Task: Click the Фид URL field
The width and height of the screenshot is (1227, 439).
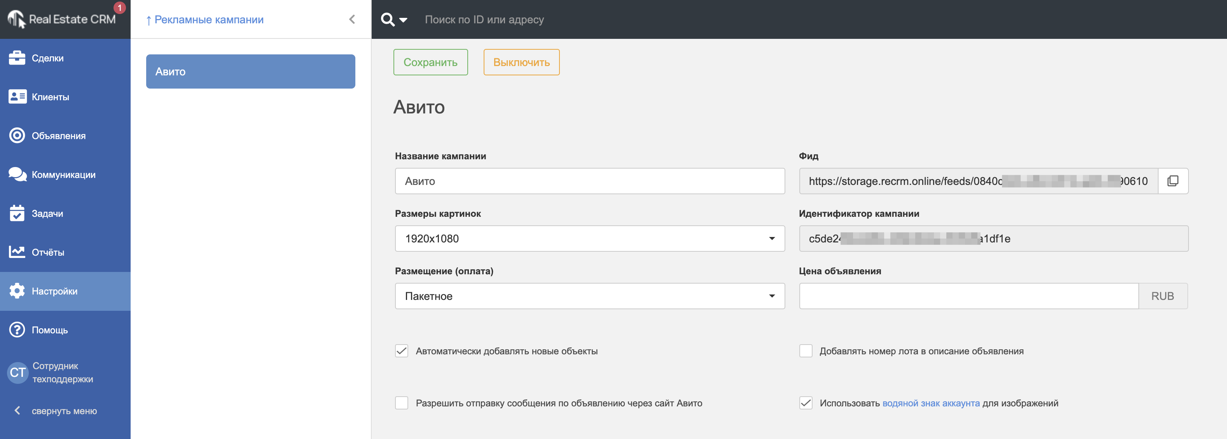Action: (978, 181)
